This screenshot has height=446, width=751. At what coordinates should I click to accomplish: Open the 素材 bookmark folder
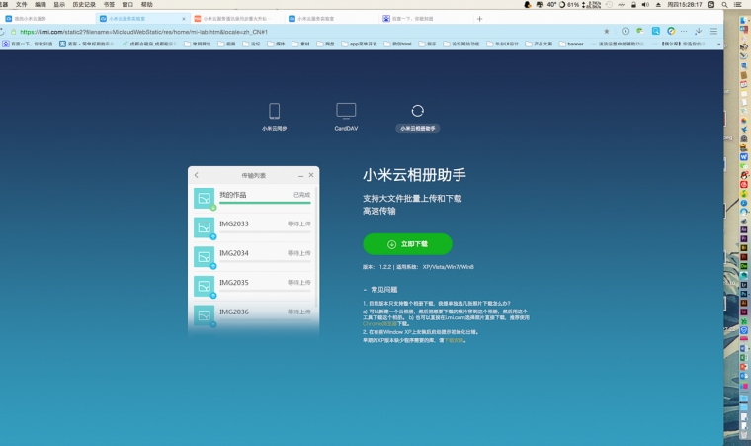coord(300,44)
